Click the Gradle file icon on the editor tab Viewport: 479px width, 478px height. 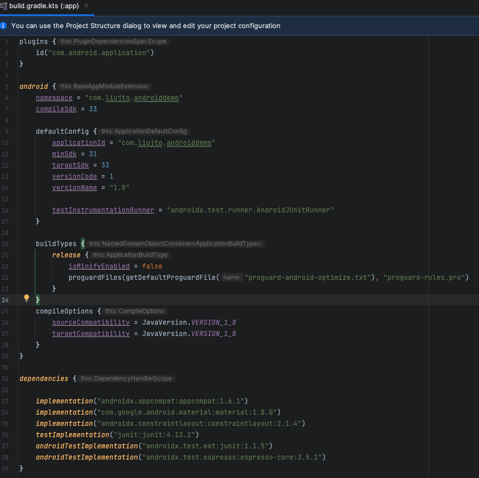(4, 6)
